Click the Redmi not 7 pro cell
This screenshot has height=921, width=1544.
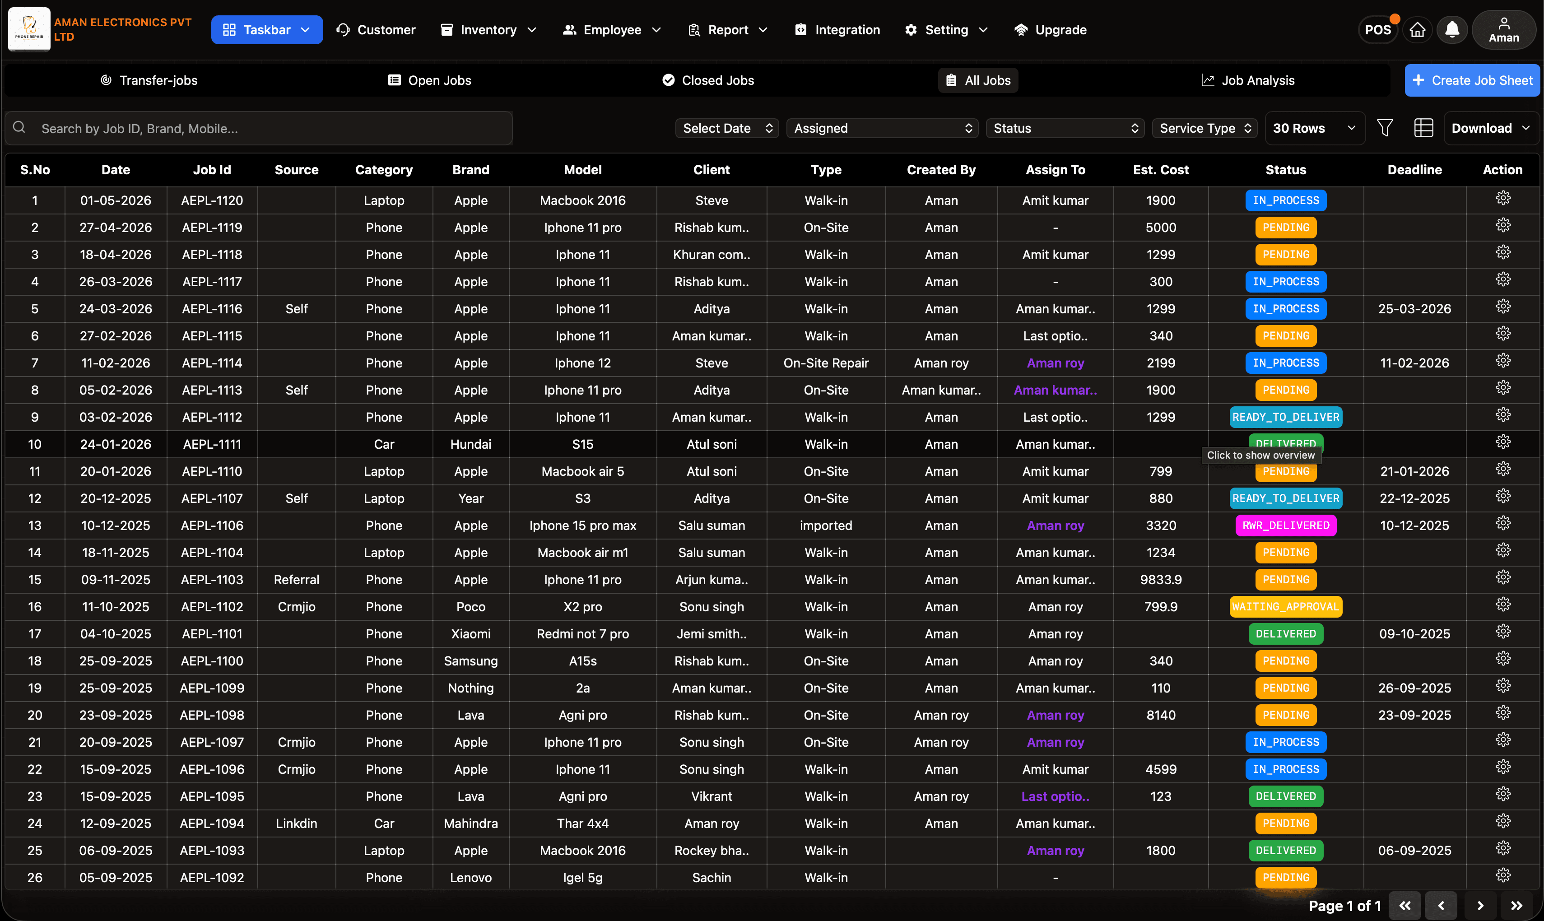tap(582, 634)
